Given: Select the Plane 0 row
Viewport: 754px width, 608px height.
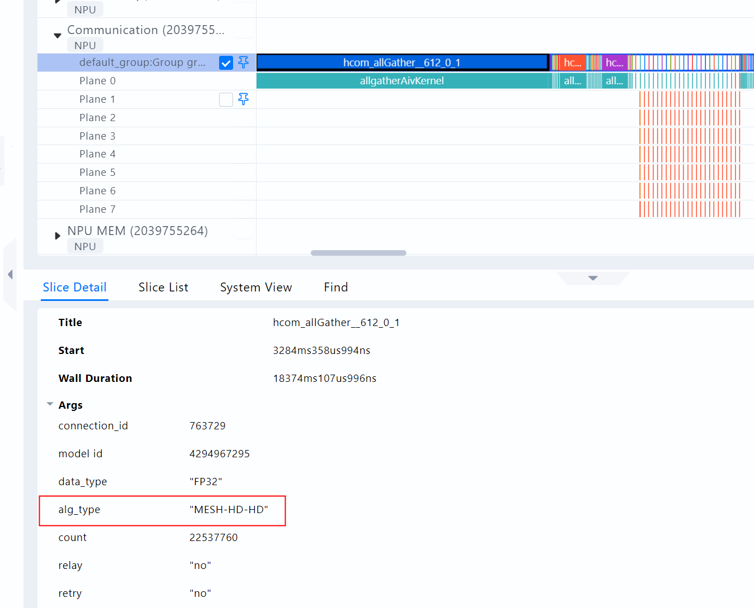Looking at the screenshot, I should pos(146,81).
